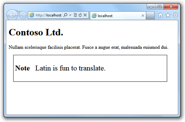Open the Home page icon

point(160,15)
